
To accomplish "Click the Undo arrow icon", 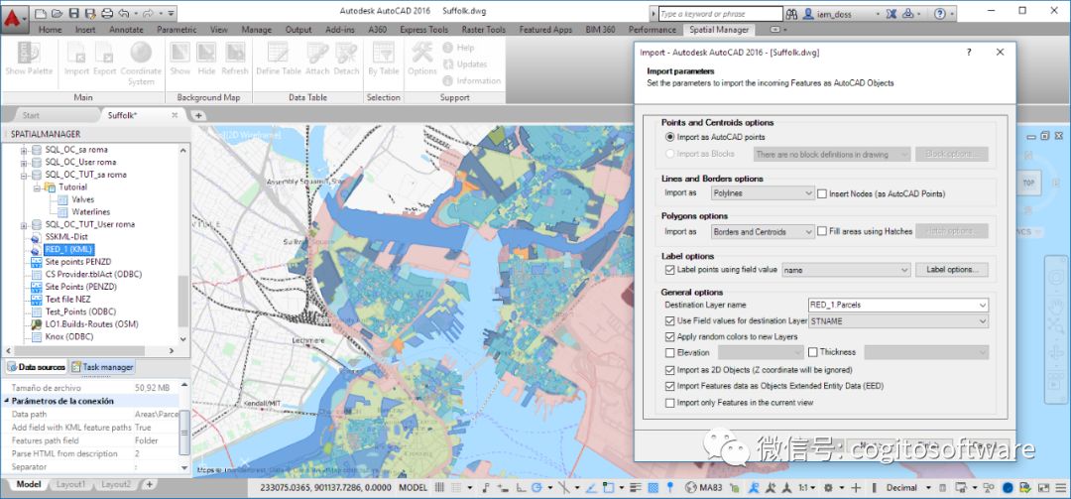I will [x=124, y=13].
